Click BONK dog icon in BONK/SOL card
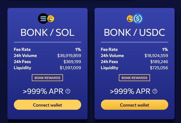The width and height of the screenshot is (181, 123). click(51, 18)
